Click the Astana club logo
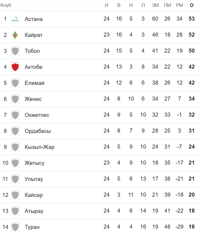The height and width of the screenshot is (234, 199). click(x=15, y=19)
